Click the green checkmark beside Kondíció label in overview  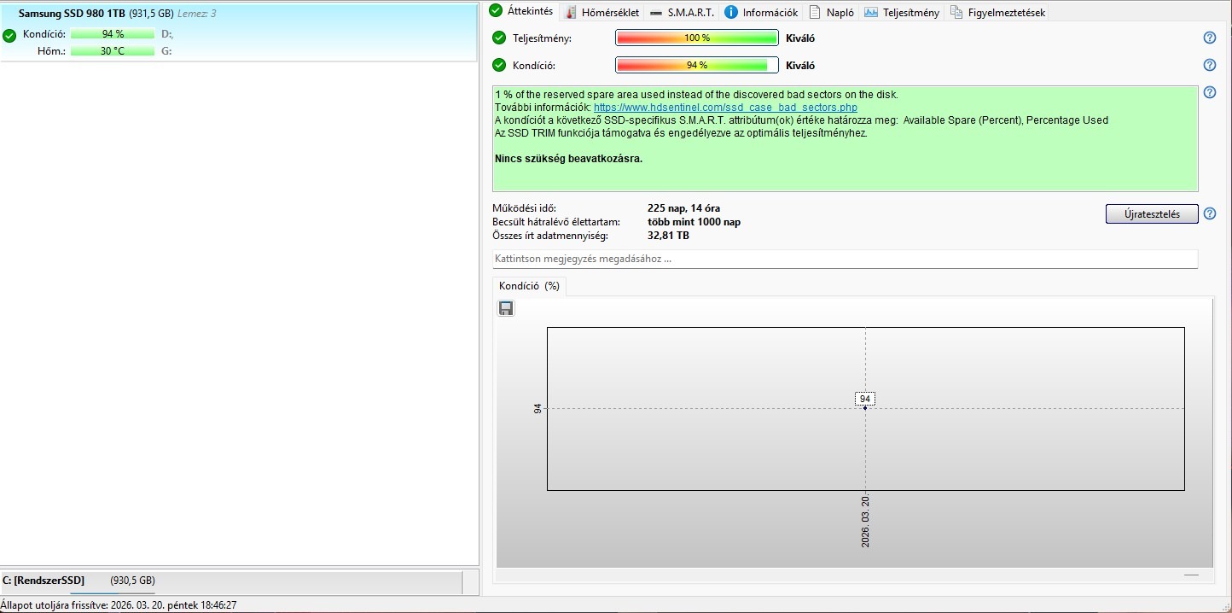(499, 65)
